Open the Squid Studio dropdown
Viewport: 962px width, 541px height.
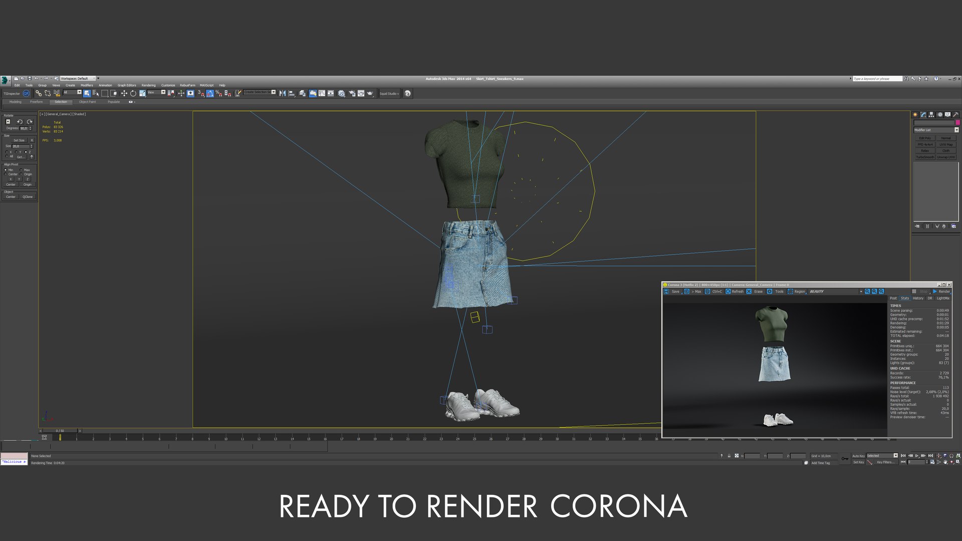pyautogui.click(x=389, y=94)
